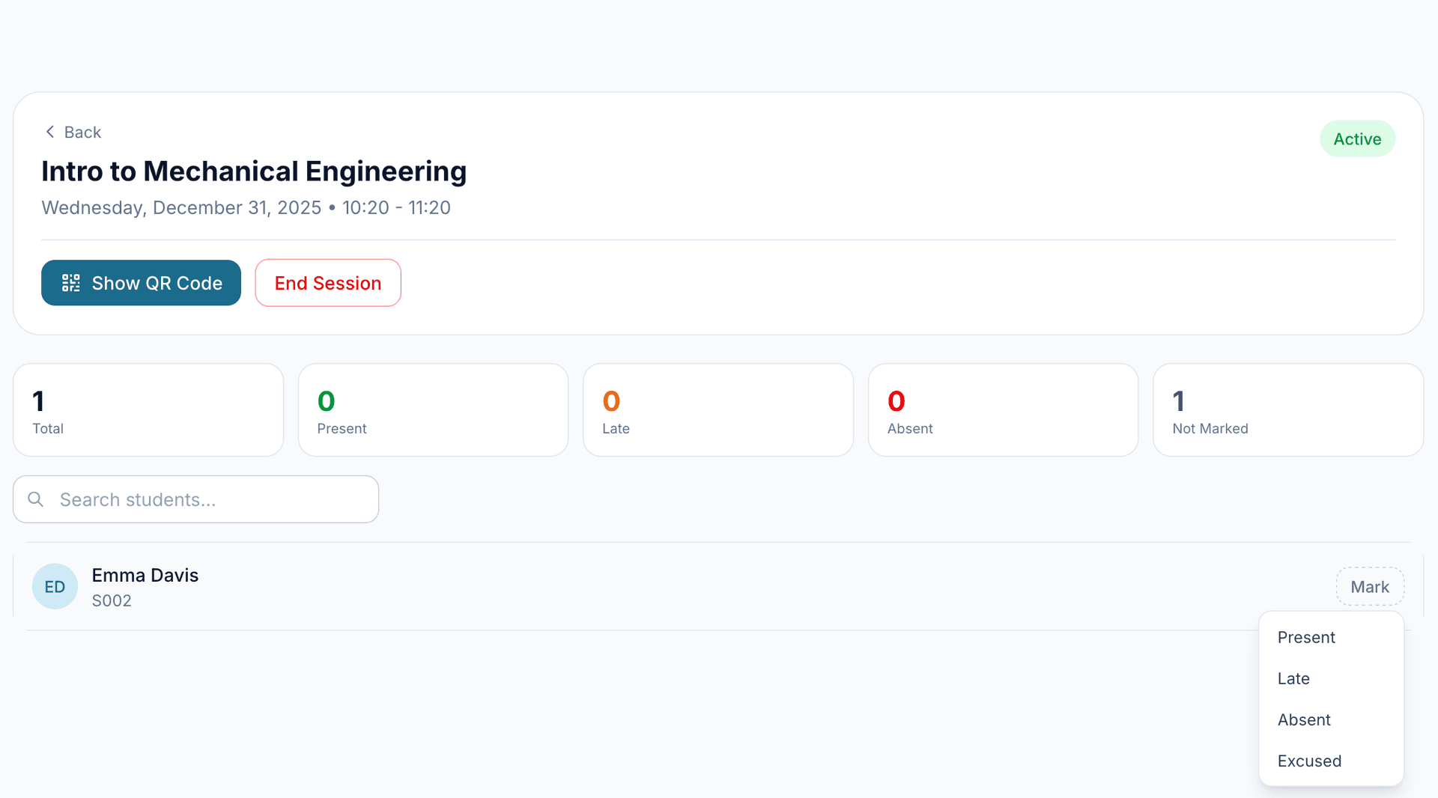Choose Absent in the attendance options

click(1304, 719)
